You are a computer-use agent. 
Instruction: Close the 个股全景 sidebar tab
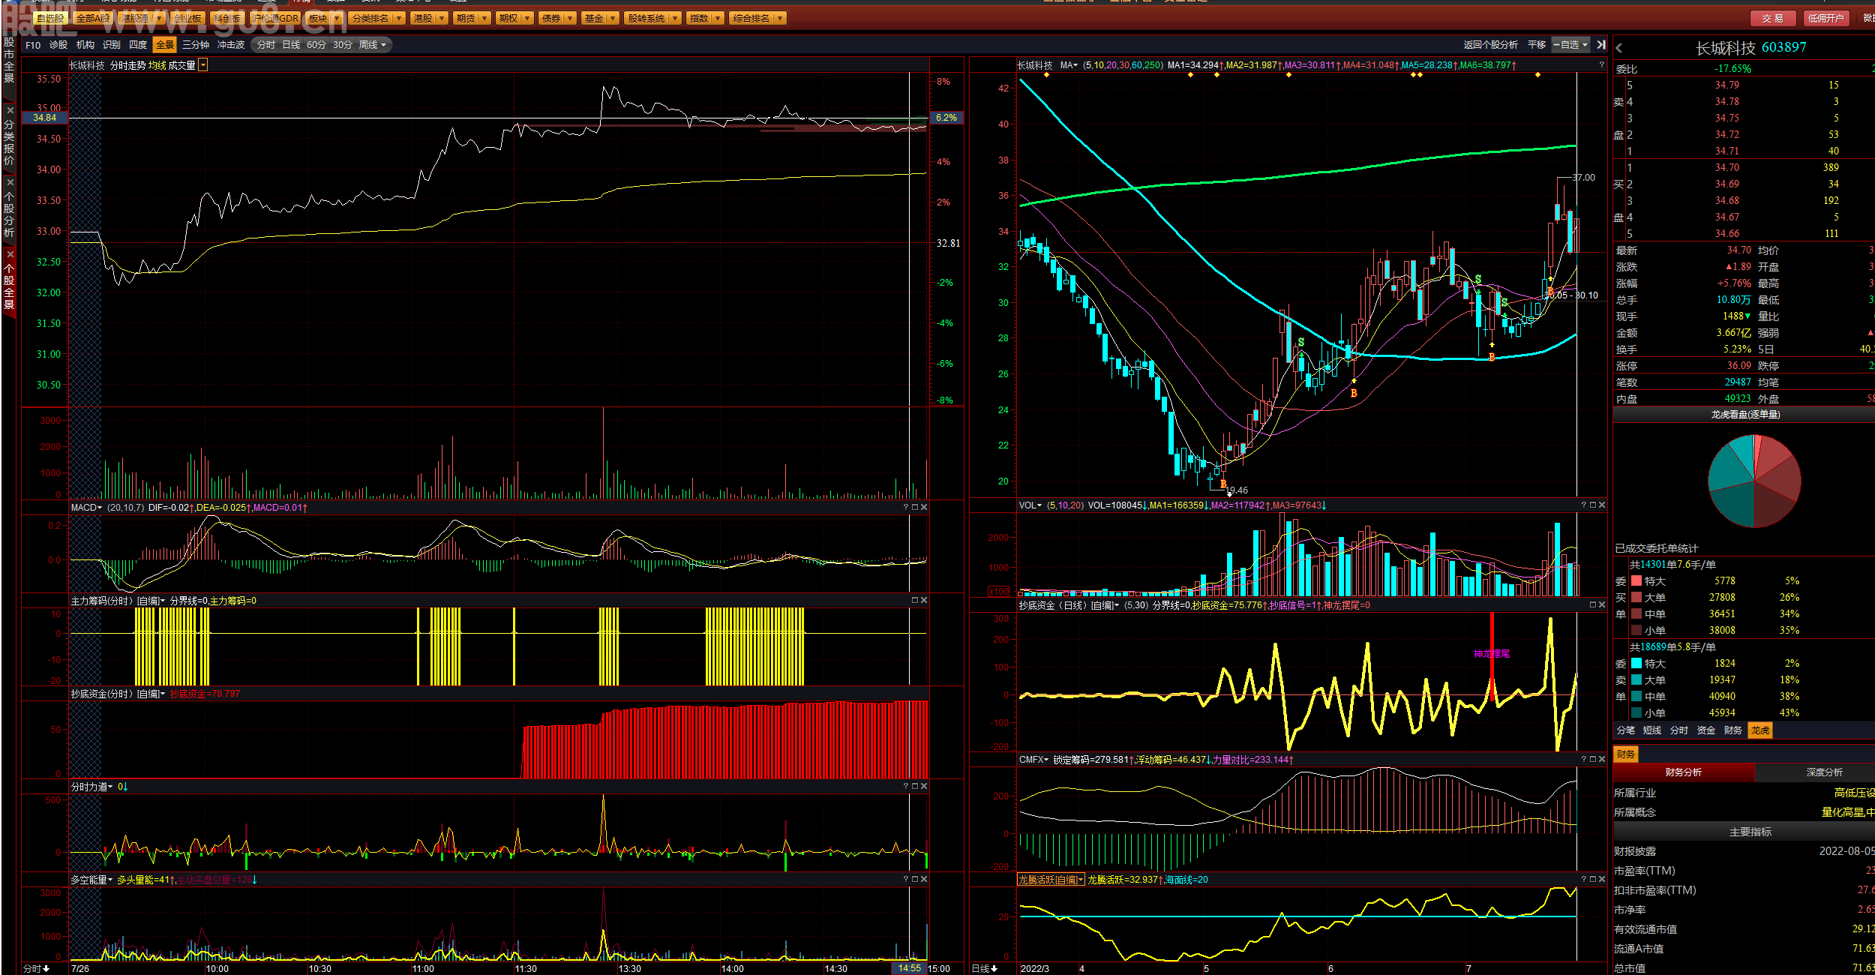(10, 254)
